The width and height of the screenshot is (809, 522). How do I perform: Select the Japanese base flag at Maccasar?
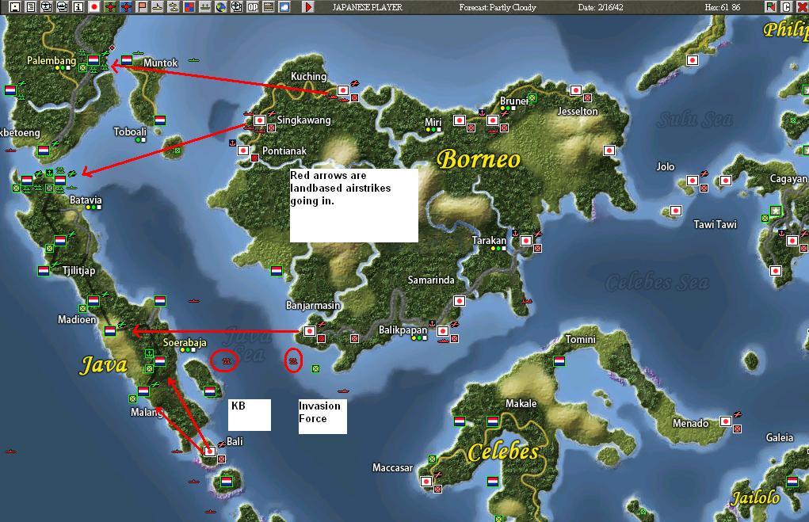click(x=426, y=482)
